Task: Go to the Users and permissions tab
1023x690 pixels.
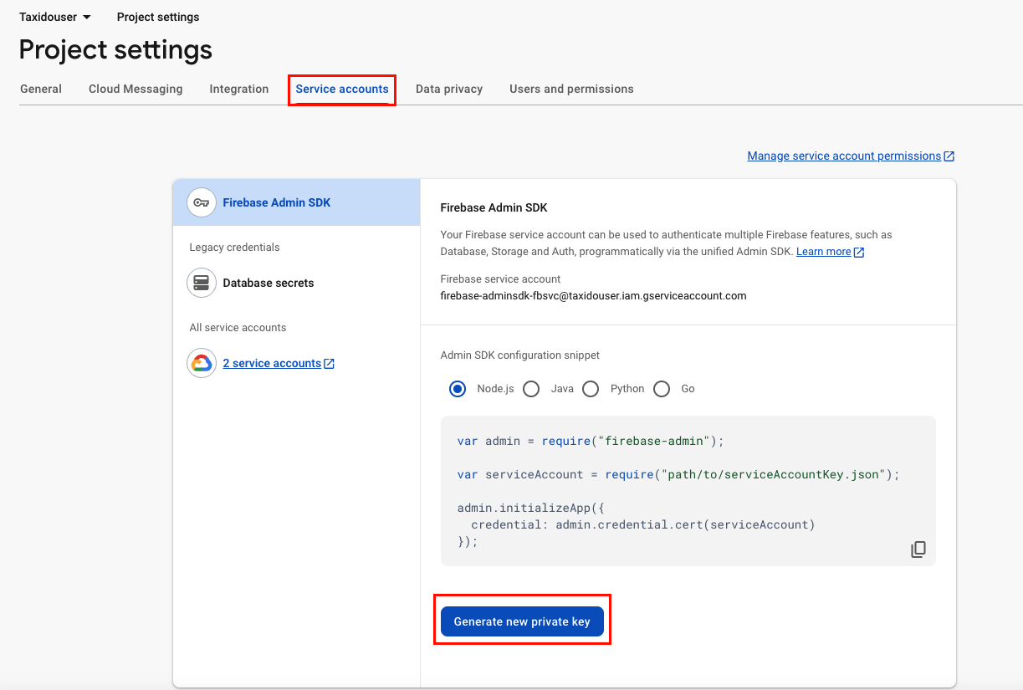Action: point(571,89)
